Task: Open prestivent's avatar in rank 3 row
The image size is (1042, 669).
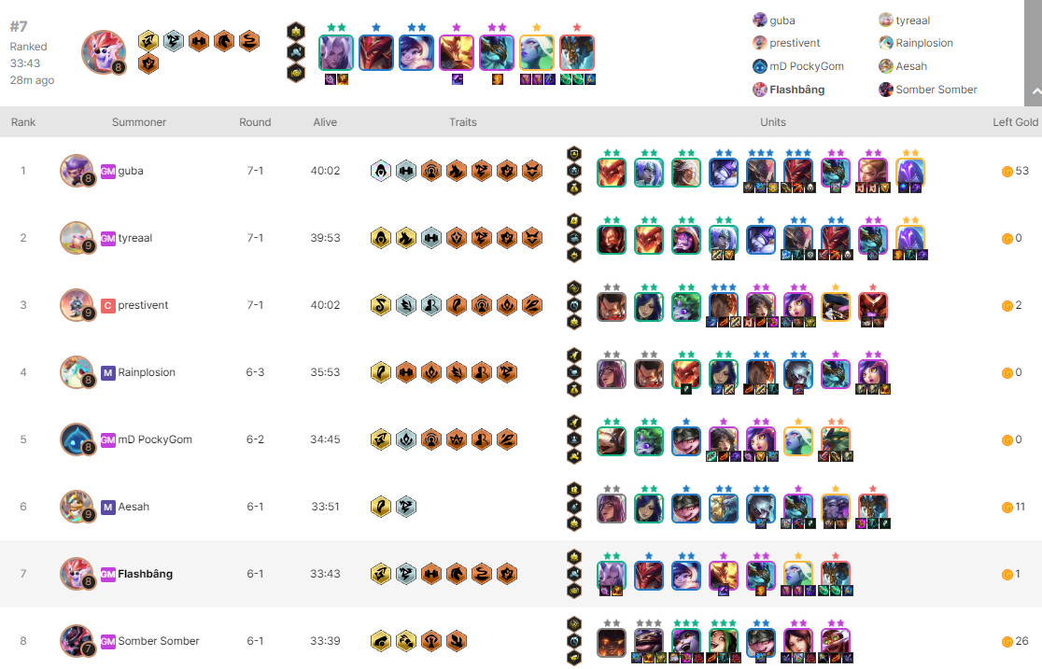Action: tap(77, 305)
